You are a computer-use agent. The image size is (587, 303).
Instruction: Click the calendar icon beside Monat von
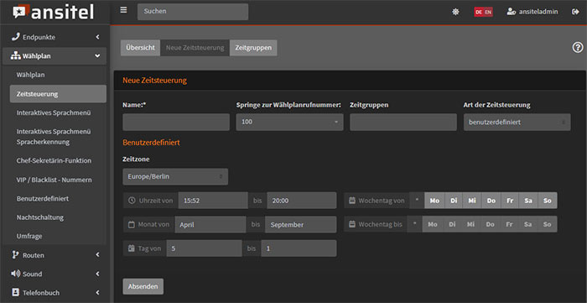pyautogui.click(x=131, y=224)
